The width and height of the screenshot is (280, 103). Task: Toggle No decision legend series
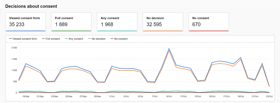[x=97, y=39]
